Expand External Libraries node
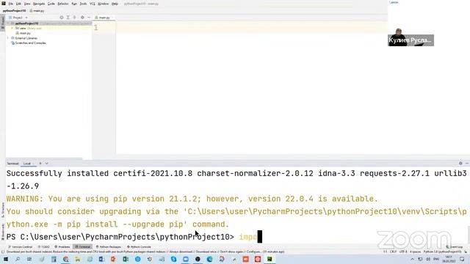 (x=8, y=38)
